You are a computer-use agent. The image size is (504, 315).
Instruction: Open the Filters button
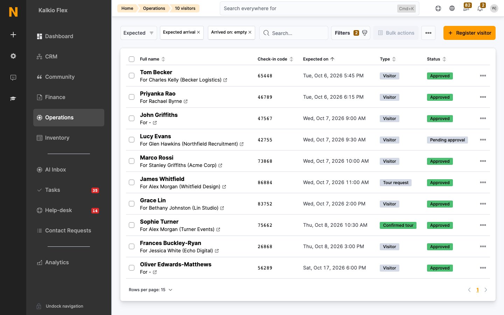point(351,33)
